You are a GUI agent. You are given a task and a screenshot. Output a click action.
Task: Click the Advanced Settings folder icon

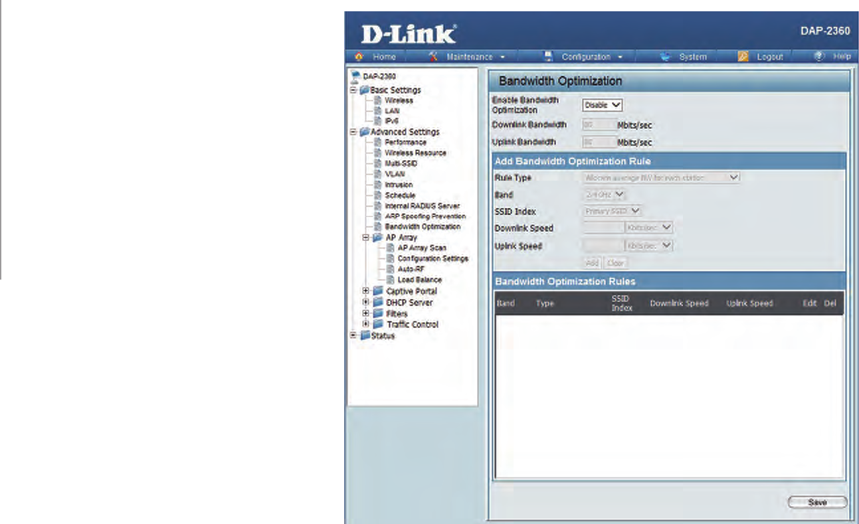(364, 132)
